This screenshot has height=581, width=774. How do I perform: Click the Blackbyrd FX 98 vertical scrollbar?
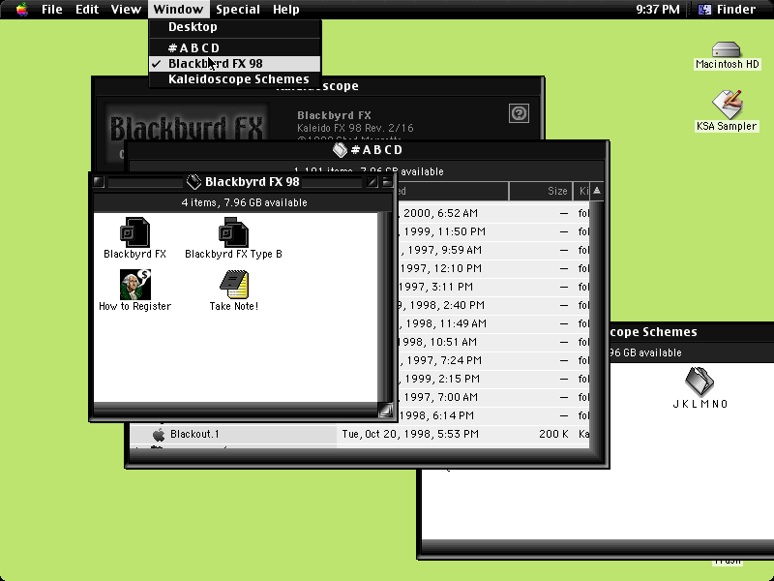385,307
